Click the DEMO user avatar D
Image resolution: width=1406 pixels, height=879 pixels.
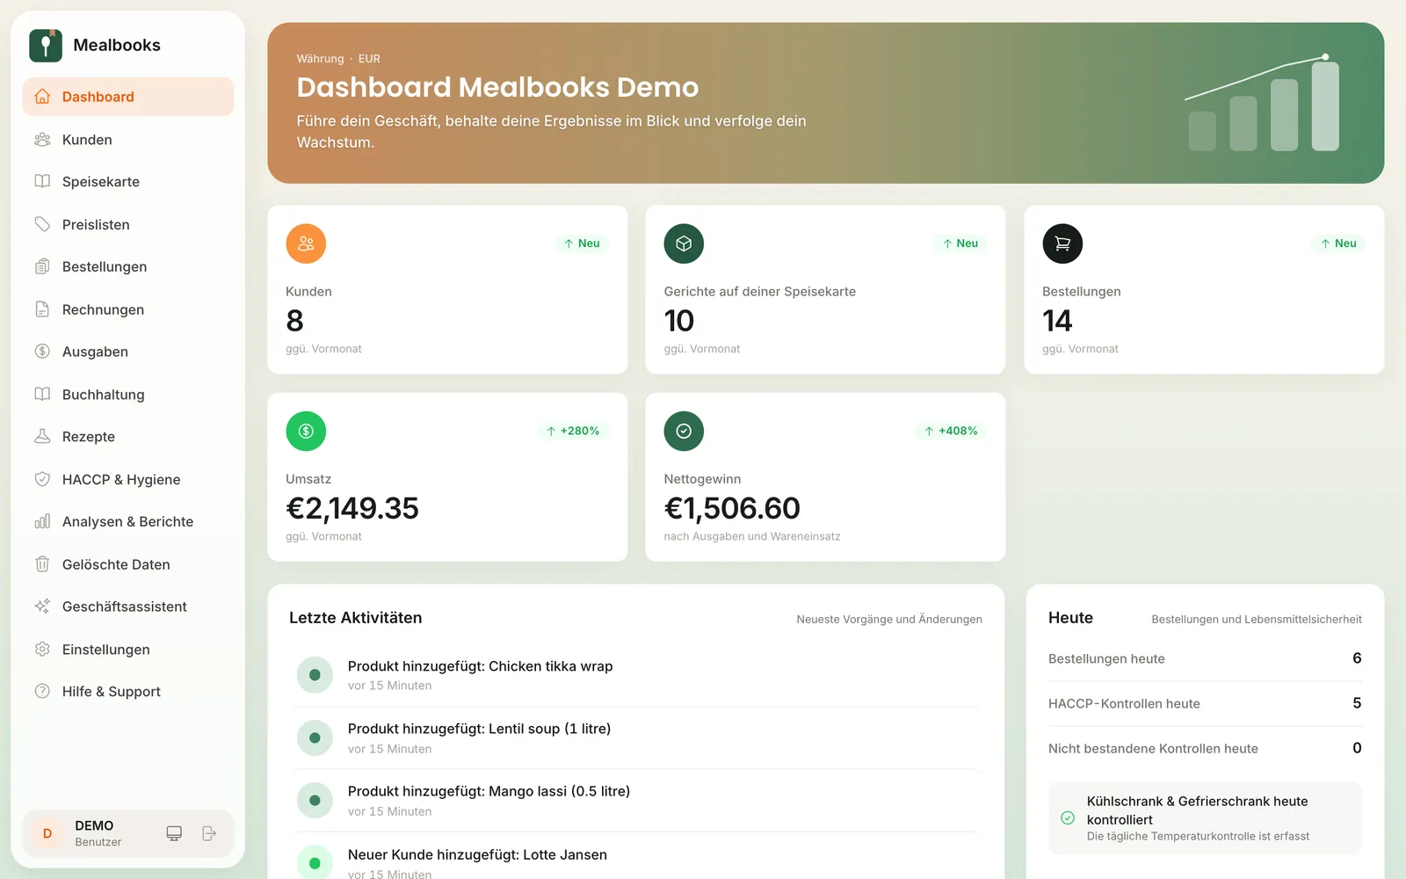(47, 833)
